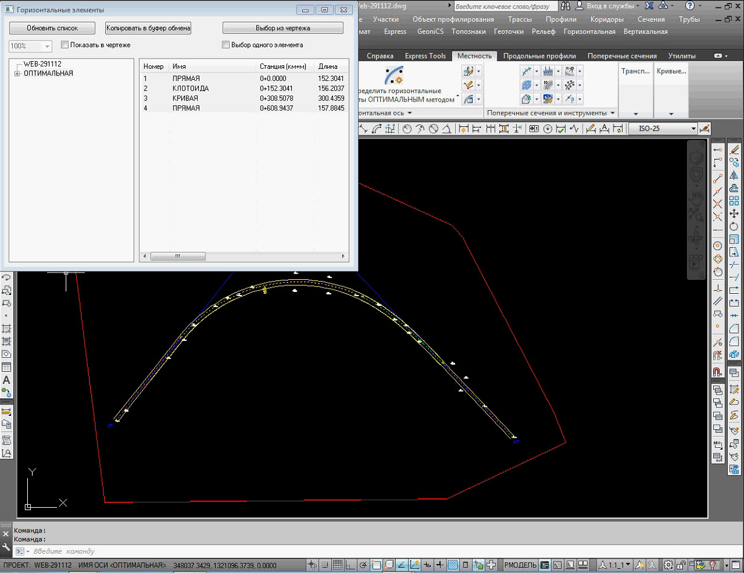Open the workspace settings gear icon
Viewport: 744px width, 573px height.
(x=668, y=566)
